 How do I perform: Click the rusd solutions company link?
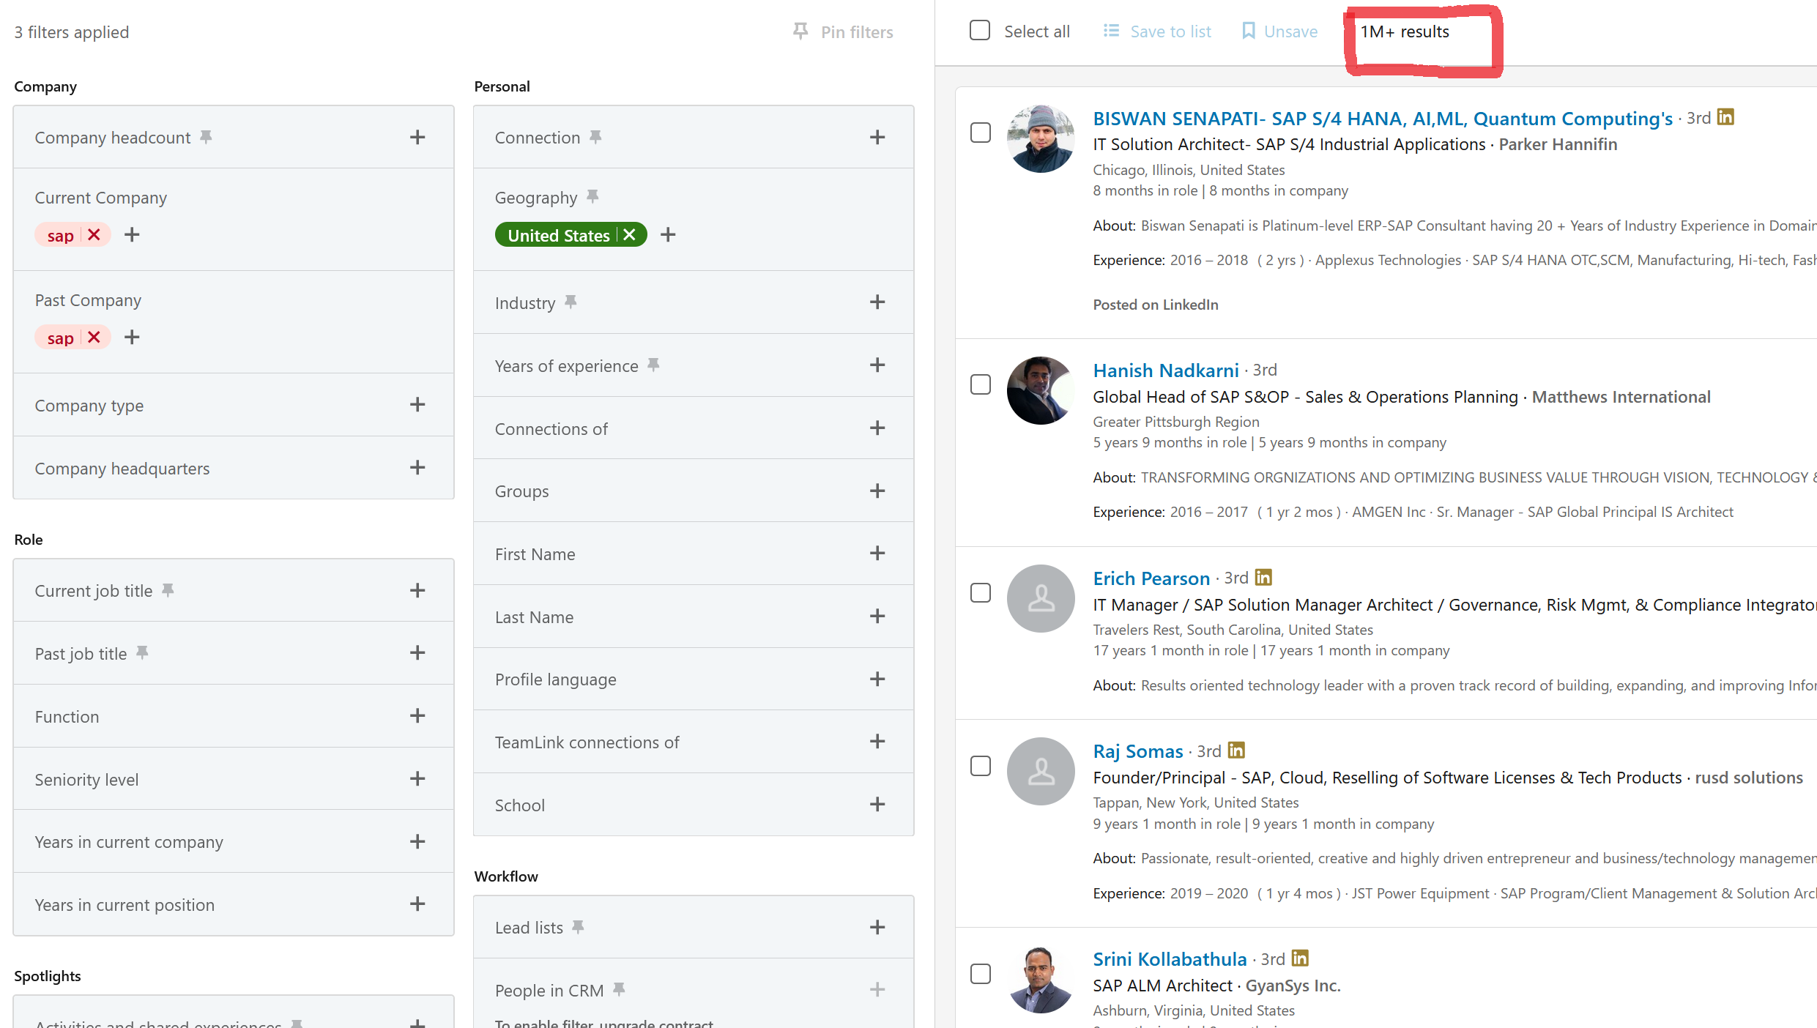coord(1749,777)
